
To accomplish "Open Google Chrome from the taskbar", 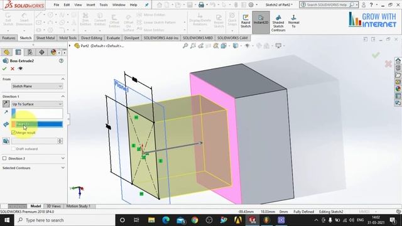I will 195,220.
